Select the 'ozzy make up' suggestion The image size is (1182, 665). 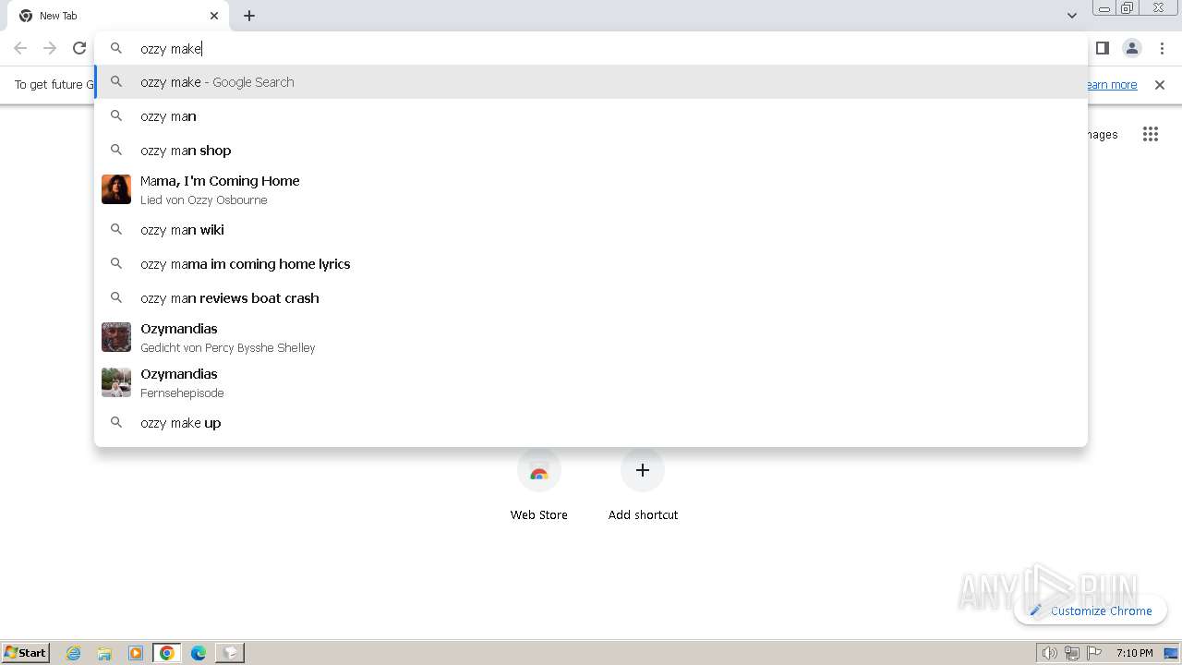591,423
